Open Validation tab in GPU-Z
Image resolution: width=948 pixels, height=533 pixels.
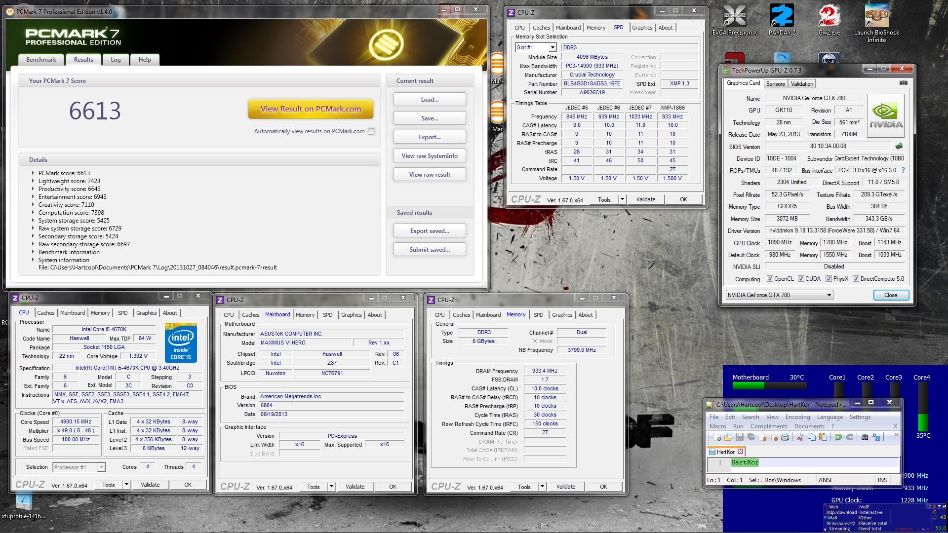coord(802,84)
